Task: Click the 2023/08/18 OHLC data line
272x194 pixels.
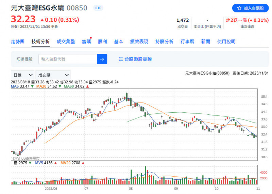Action: (x=65, y=82)
